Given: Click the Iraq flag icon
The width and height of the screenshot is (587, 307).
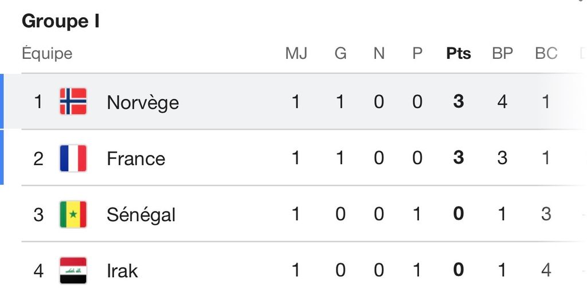Looking at the screenshot, I should [73, 270].
